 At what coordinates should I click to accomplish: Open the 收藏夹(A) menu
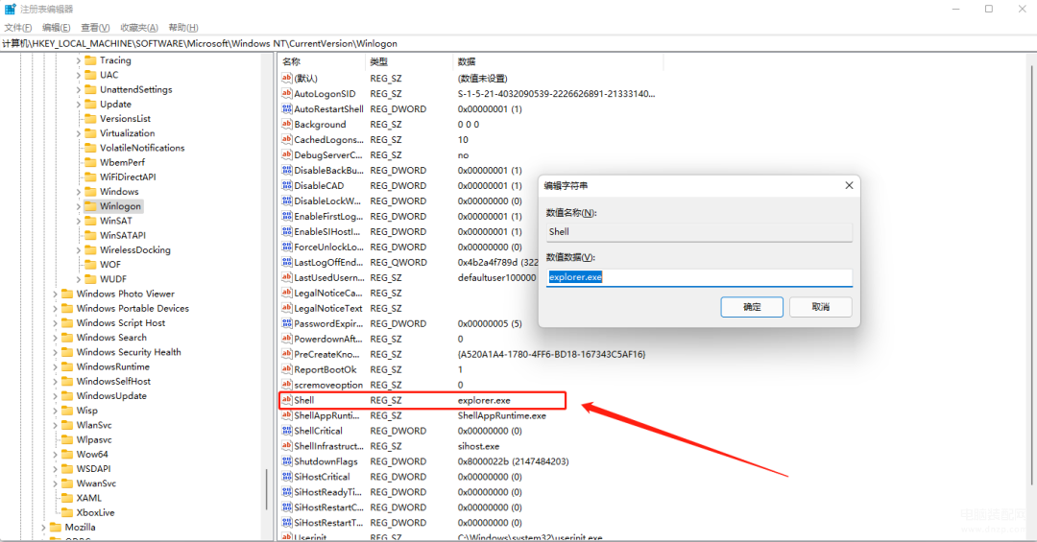click(x=139, y=27)
